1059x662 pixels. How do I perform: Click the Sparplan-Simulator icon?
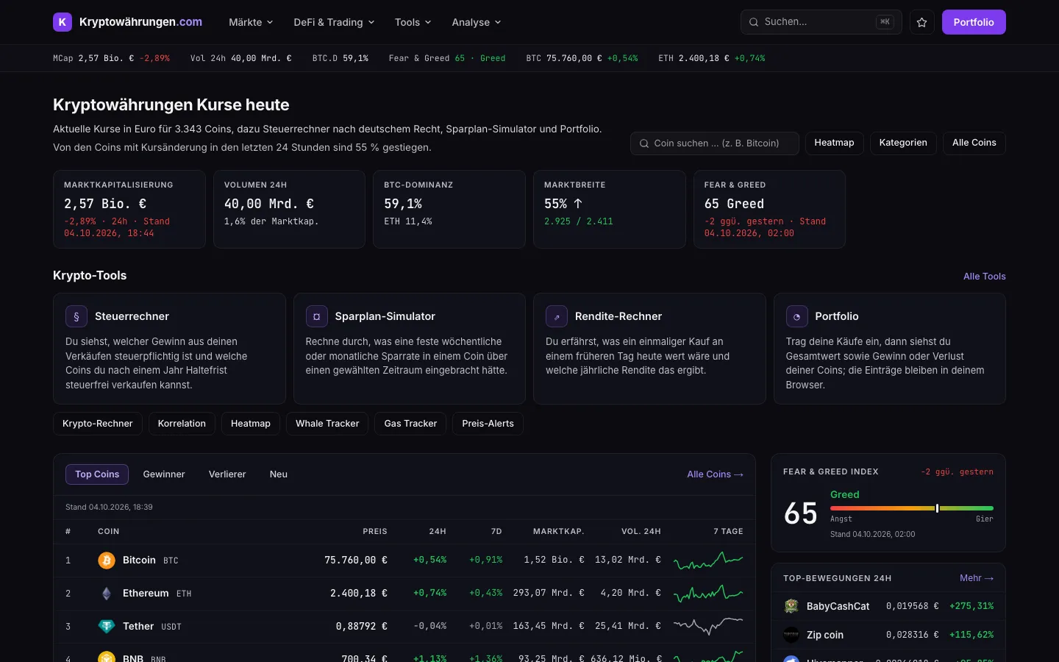point(317,316)
